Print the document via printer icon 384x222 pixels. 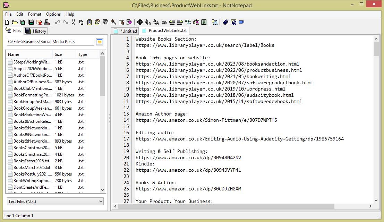[47, 22]
